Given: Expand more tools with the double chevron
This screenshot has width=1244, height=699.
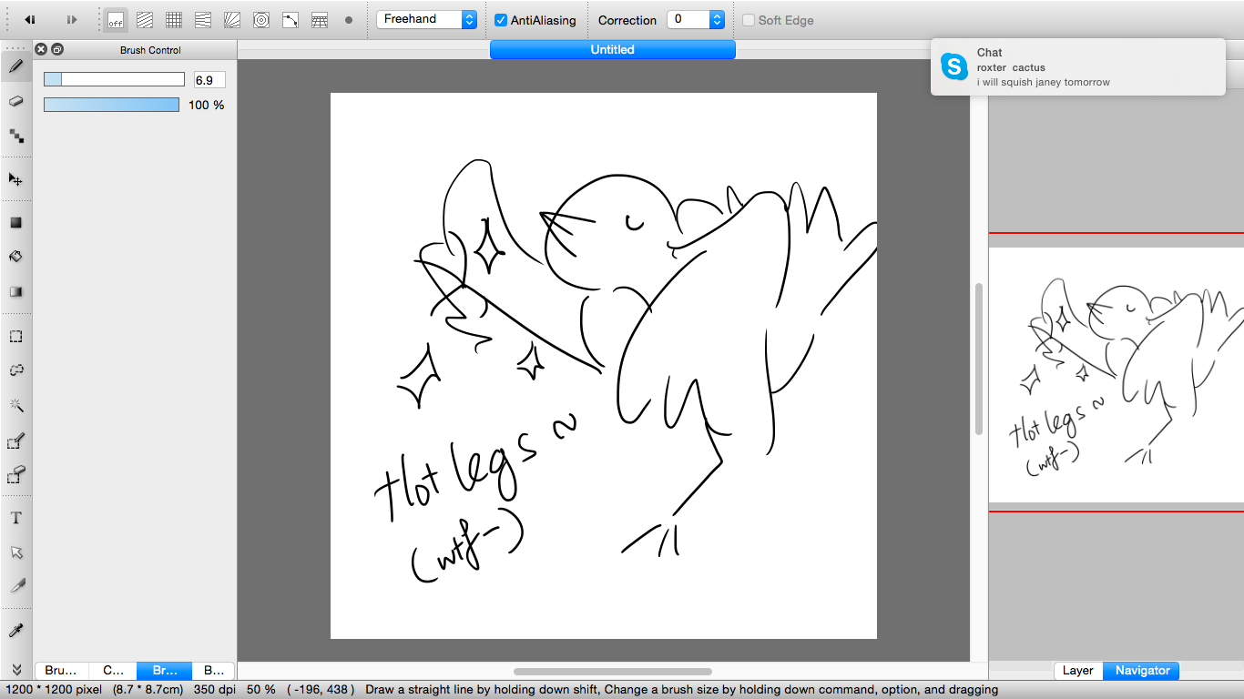Looking at the screenshot, I should [15, 670].
